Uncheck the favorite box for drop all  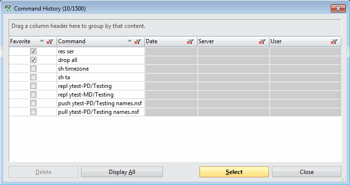(33, 60)
